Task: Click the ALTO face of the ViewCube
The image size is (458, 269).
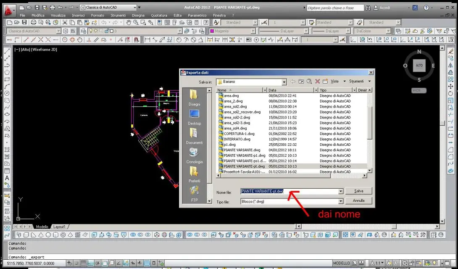Action: (419, 66)
